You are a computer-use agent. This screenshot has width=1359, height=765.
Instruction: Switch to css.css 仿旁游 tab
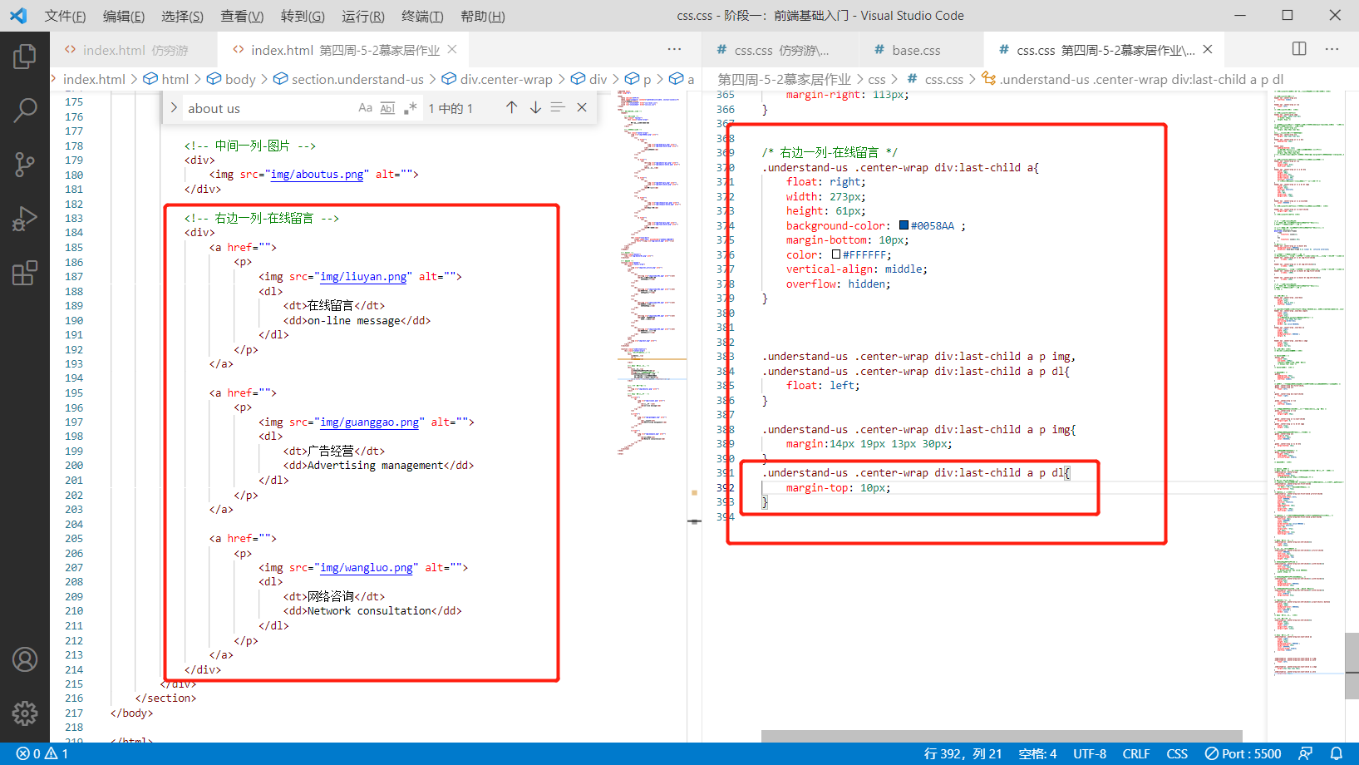(x=781, y=50)
